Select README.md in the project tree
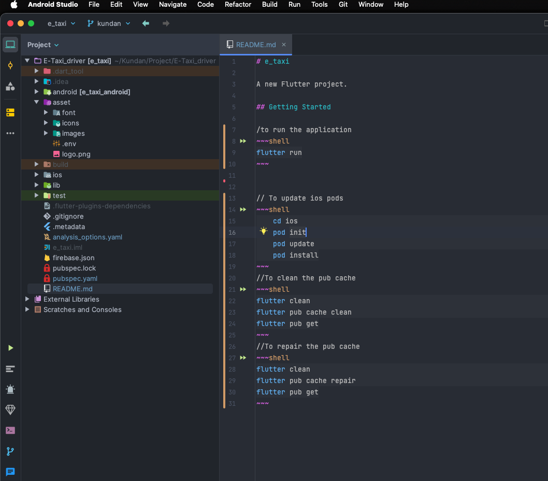548x481 pixels. 120,289
